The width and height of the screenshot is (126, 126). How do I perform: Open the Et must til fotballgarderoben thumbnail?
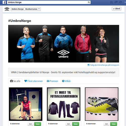[x=64, y=104]
